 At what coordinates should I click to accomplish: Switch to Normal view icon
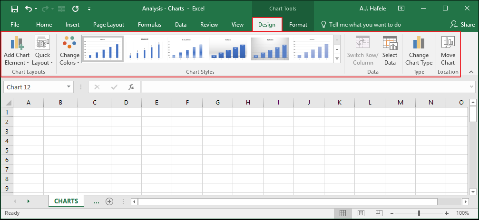coord(343,213)
